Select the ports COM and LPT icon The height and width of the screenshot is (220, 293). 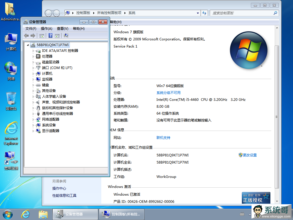point(38,68)
